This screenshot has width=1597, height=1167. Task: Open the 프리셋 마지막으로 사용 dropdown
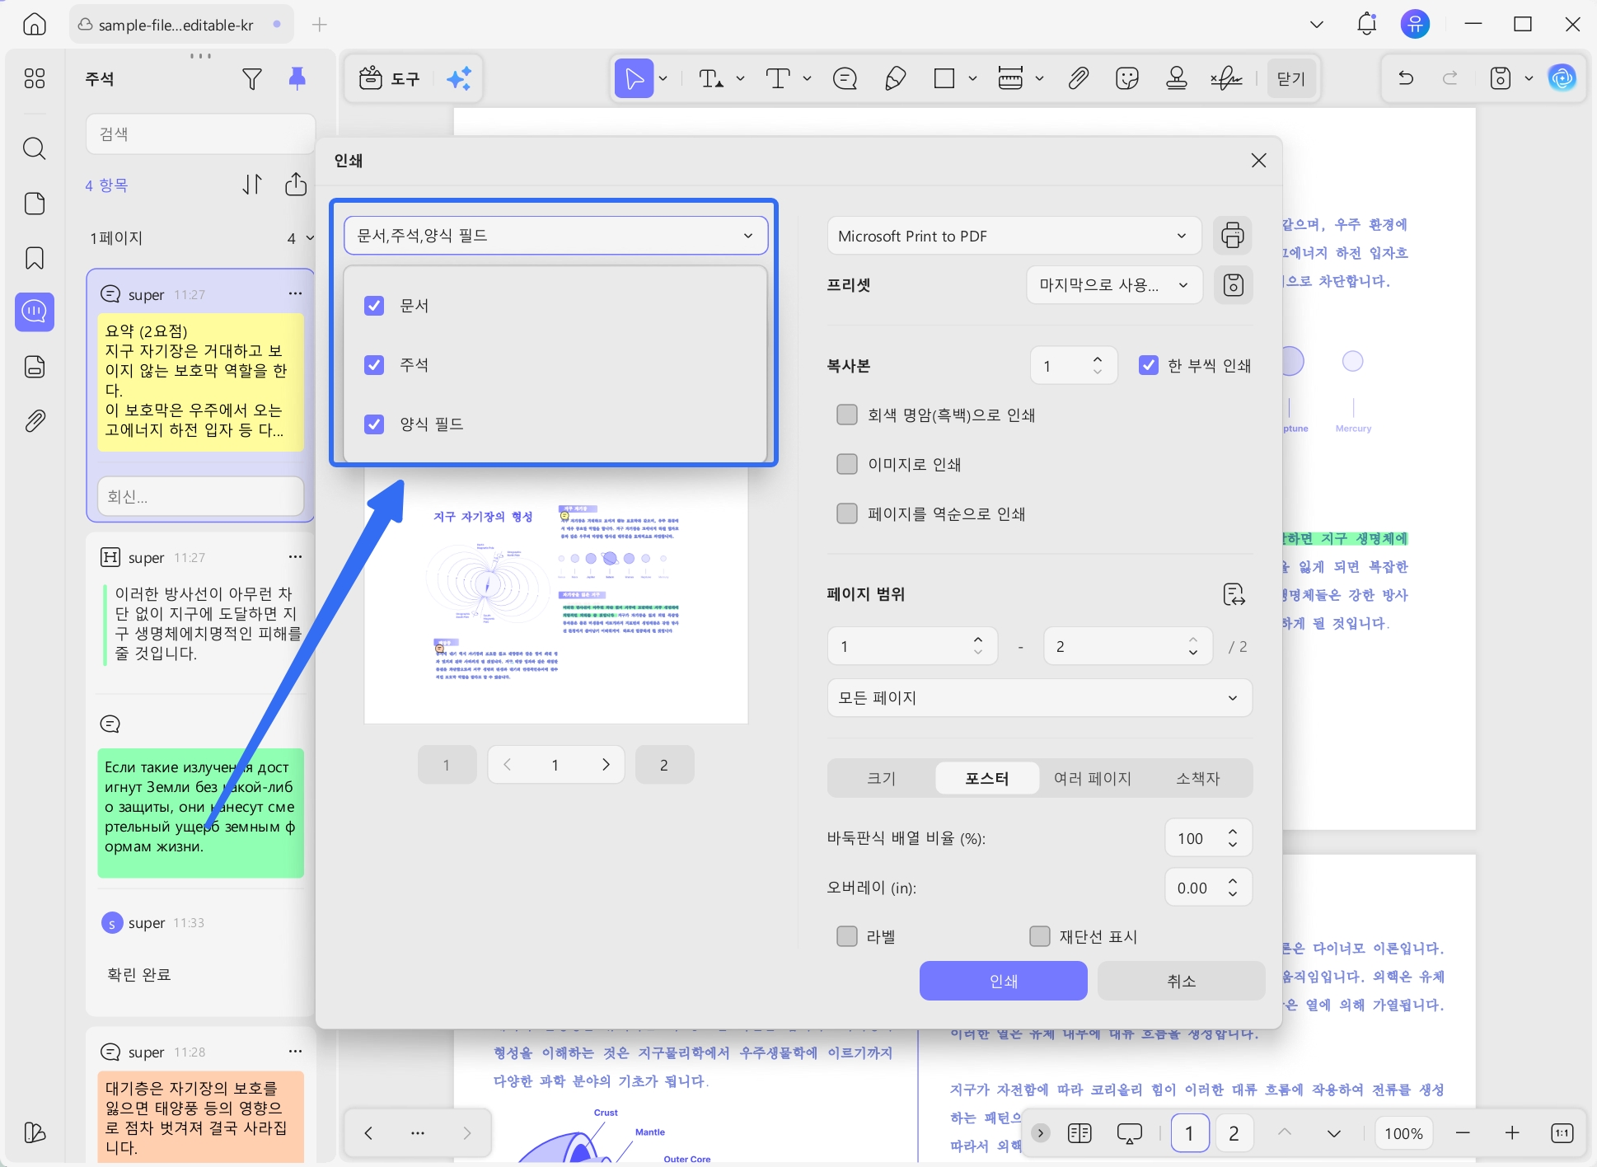1115,285
